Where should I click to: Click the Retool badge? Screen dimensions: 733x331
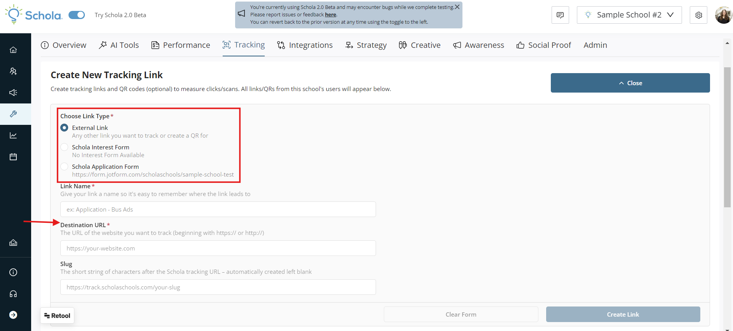click(x=57, y=315)
